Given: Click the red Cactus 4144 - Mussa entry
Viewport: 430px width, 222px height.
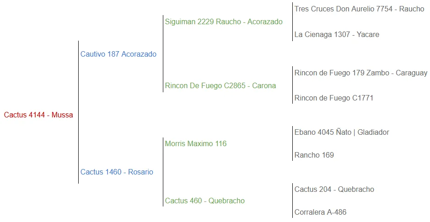Looking at the screenshot, I should (38, 115).
